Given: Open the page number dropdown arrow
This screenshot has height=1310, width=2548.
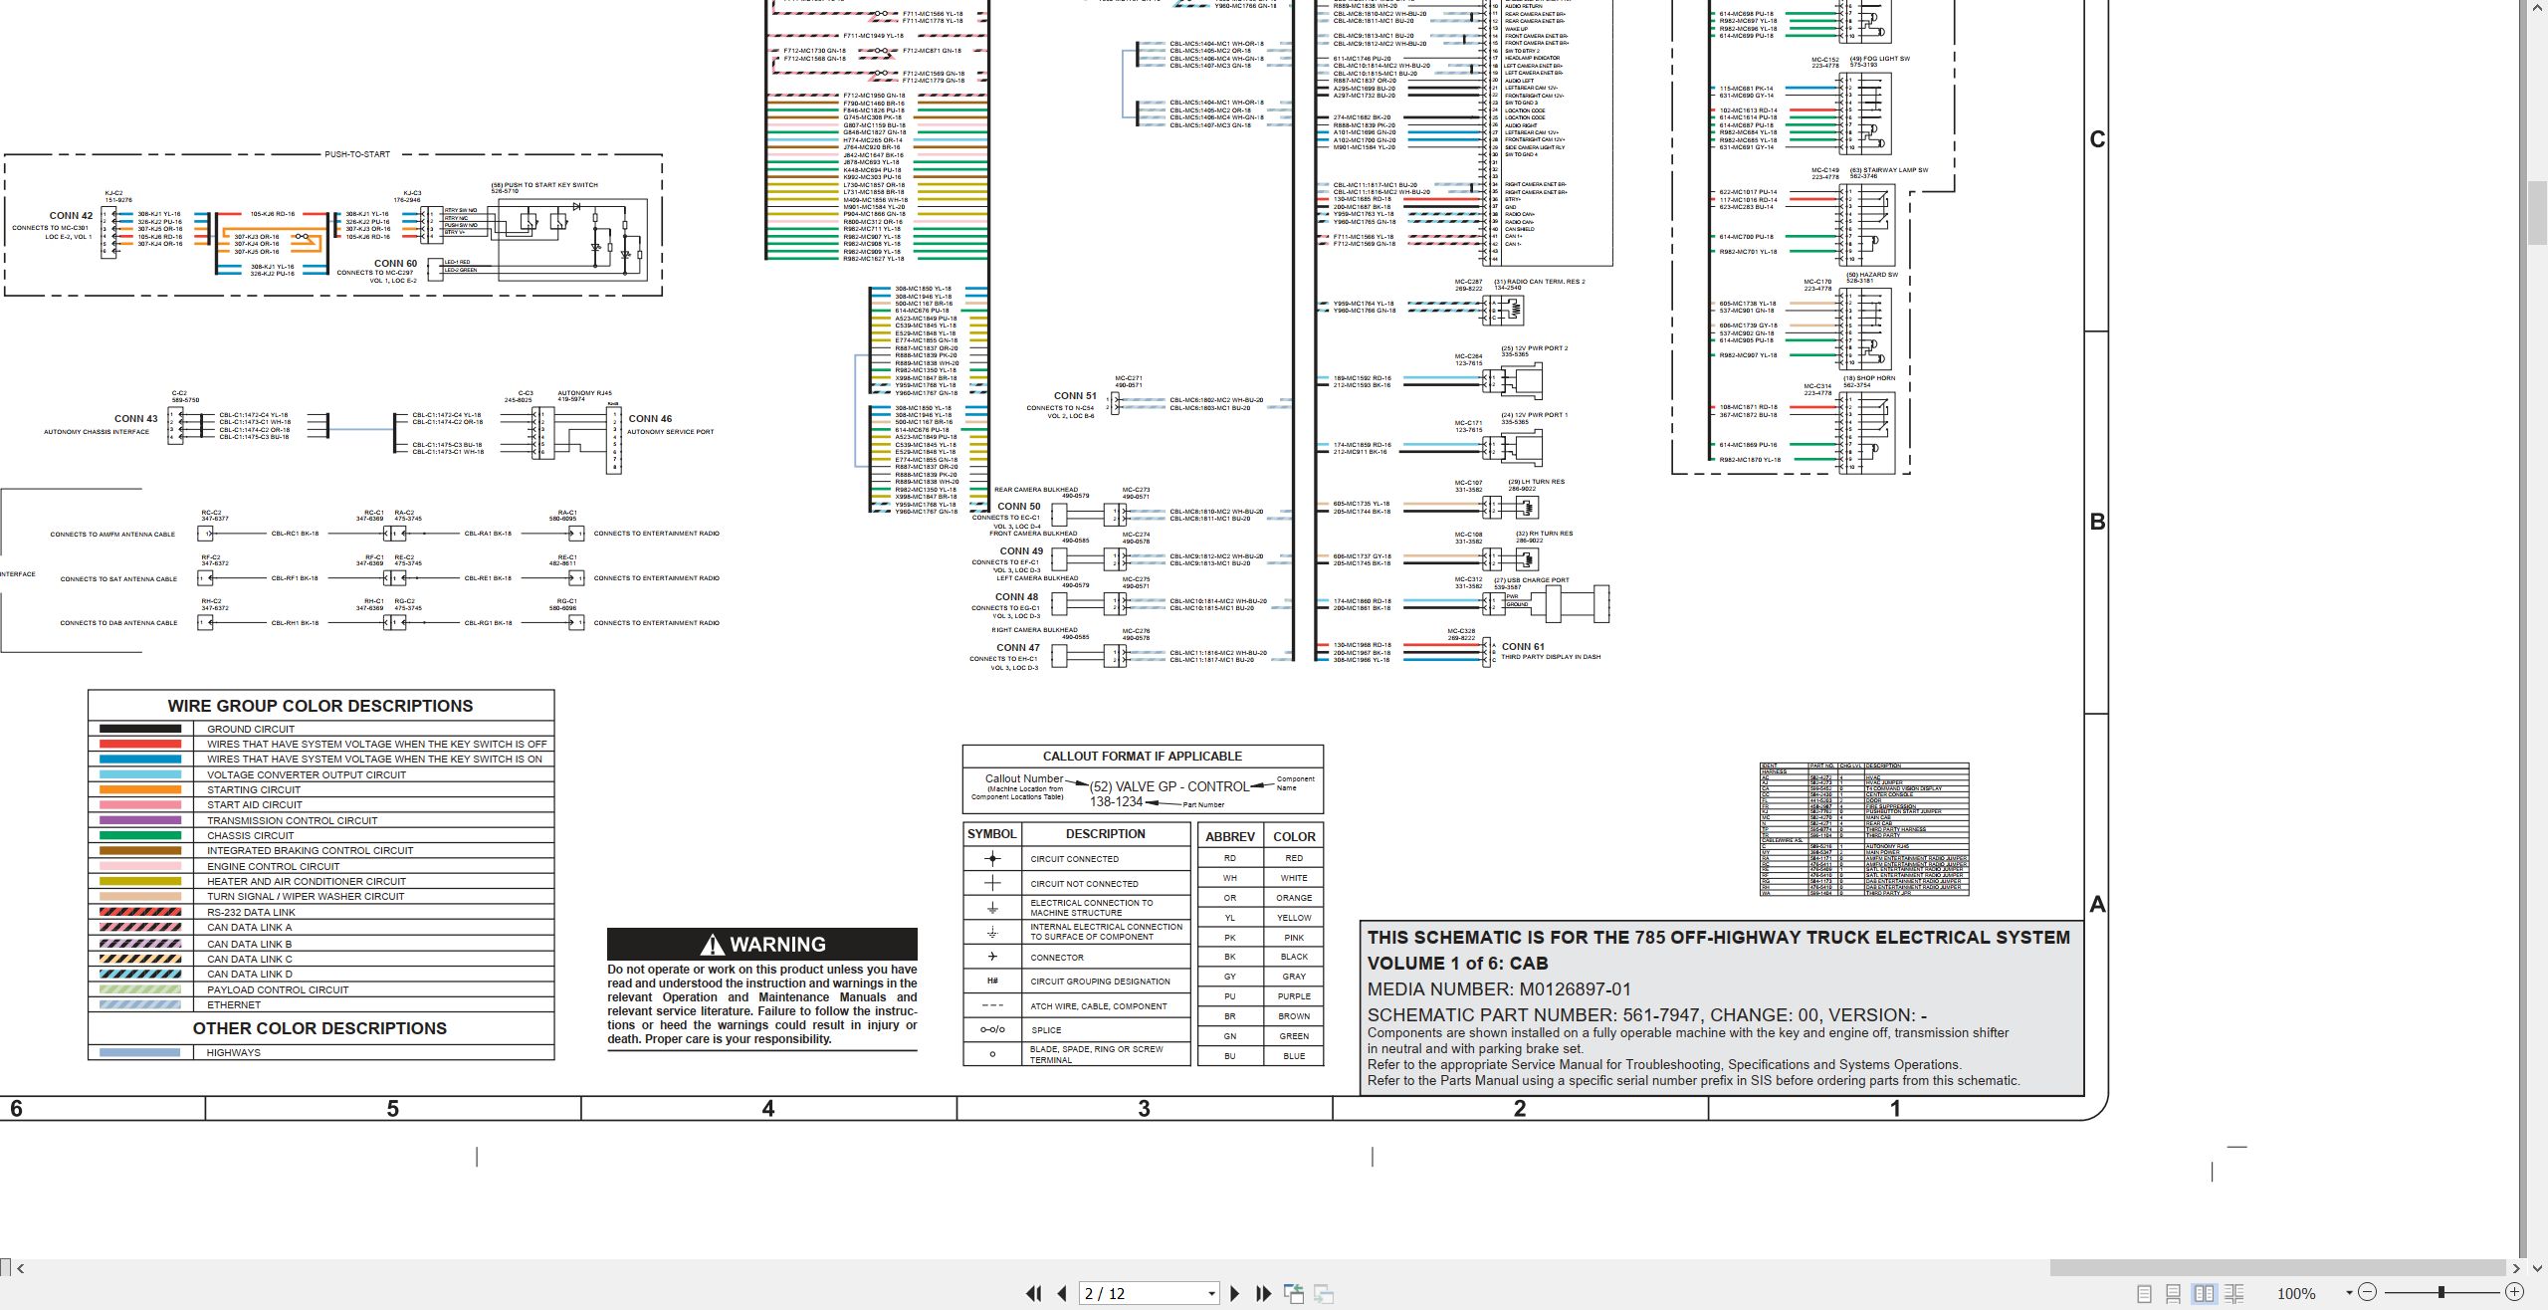Looking at the screenshot, I should (1211, 1293).
